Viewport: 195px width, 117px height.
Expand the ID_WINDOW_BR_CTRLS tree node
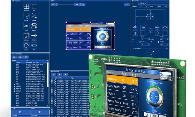(x=15, y=85)
